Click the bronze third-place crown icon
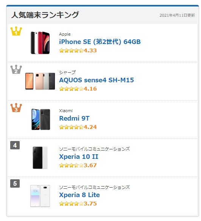 click(x=16, y=108)
